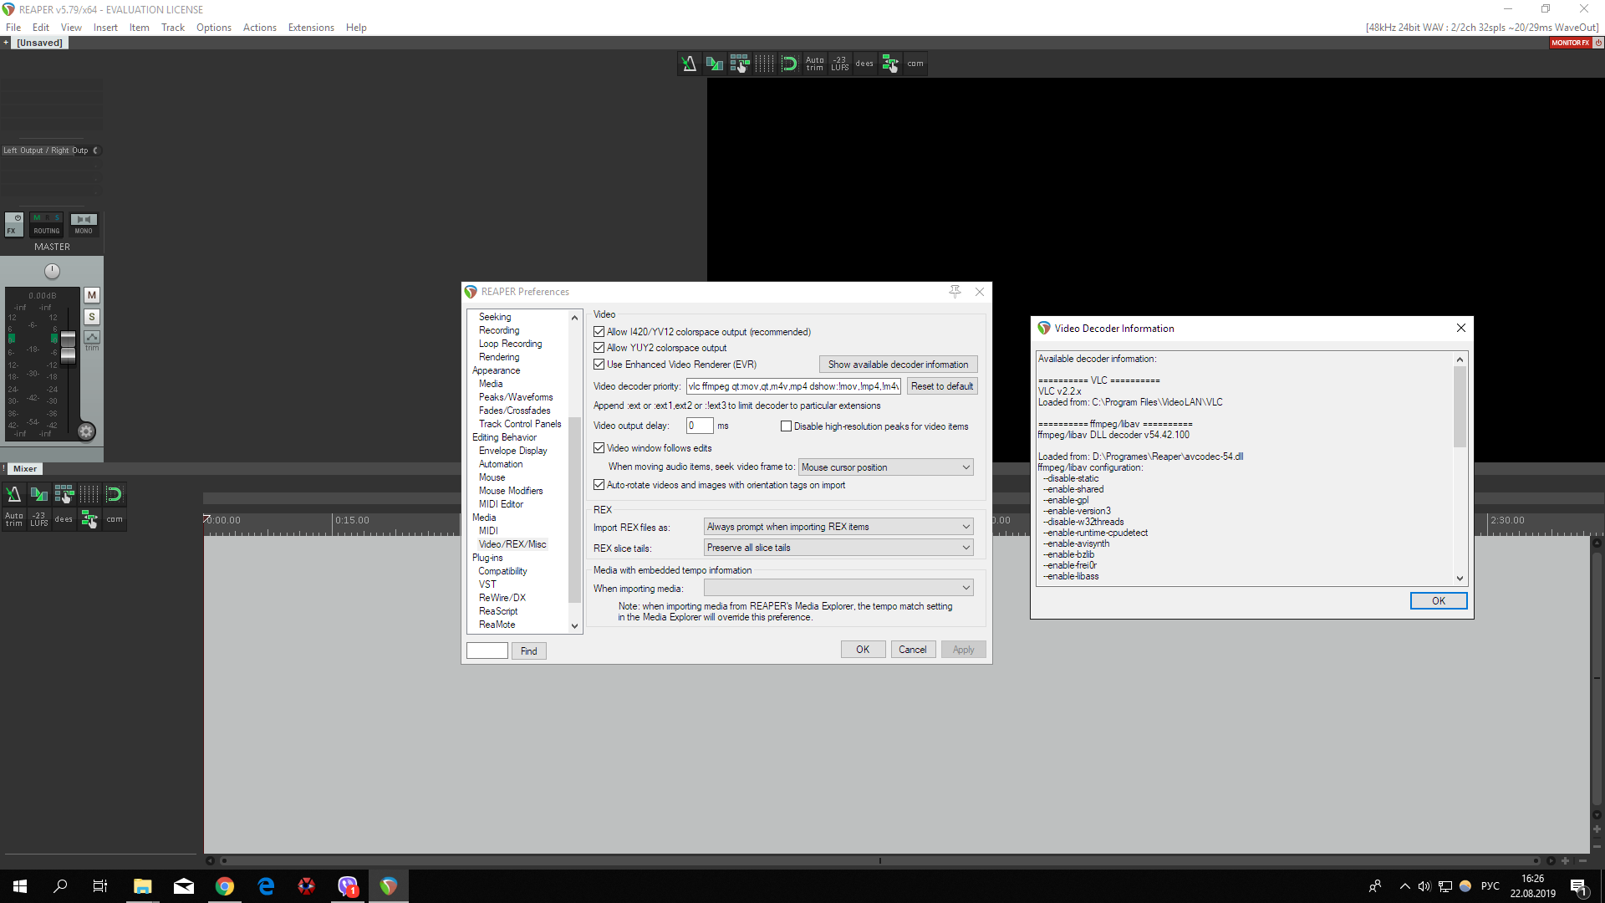The image size is (1605, 903).
Task: Uncheck Use Enhanced Video Renderer (EVR)
Action: (x=599, y=365)
